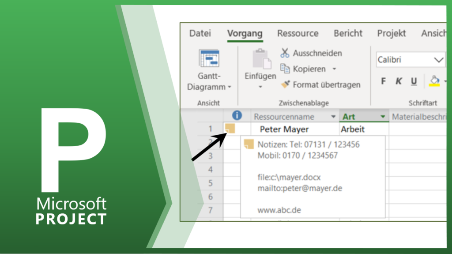This screenshot has height=254, width=452.
Task: Click the Format übertragen label
Action: click(x=327, y=85)
